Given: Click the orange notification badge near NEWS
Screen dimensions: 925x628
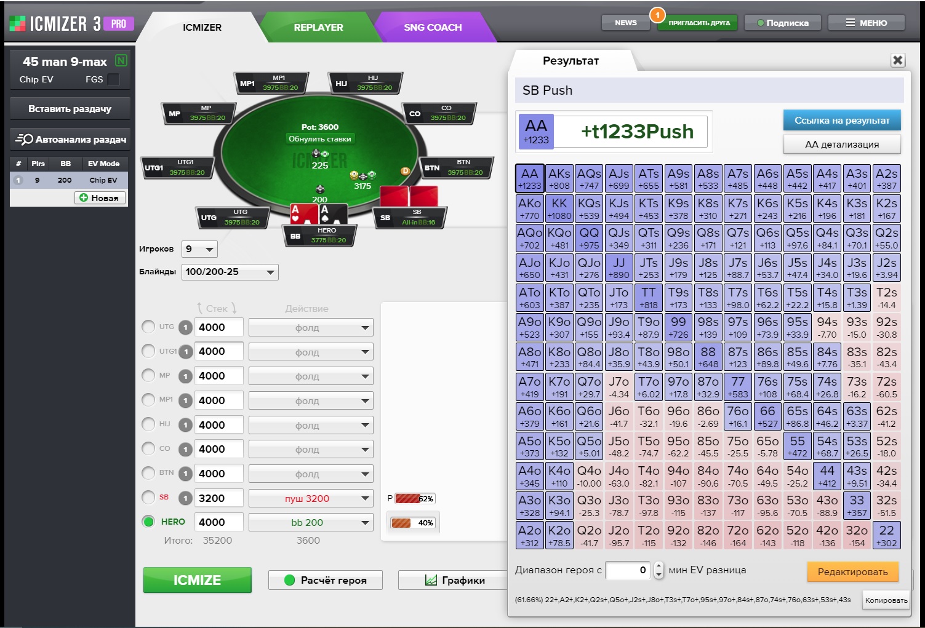Looking at the screenshot, I should click(x=657, y=14).
